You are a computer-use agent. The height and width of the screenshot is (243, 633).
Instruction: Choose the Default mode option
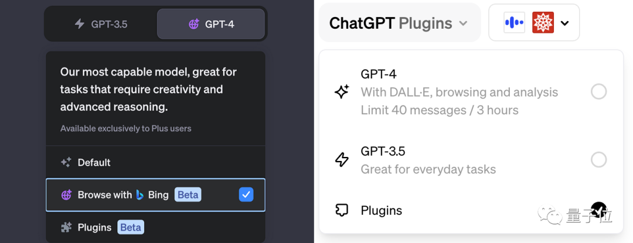coord(94,162)
